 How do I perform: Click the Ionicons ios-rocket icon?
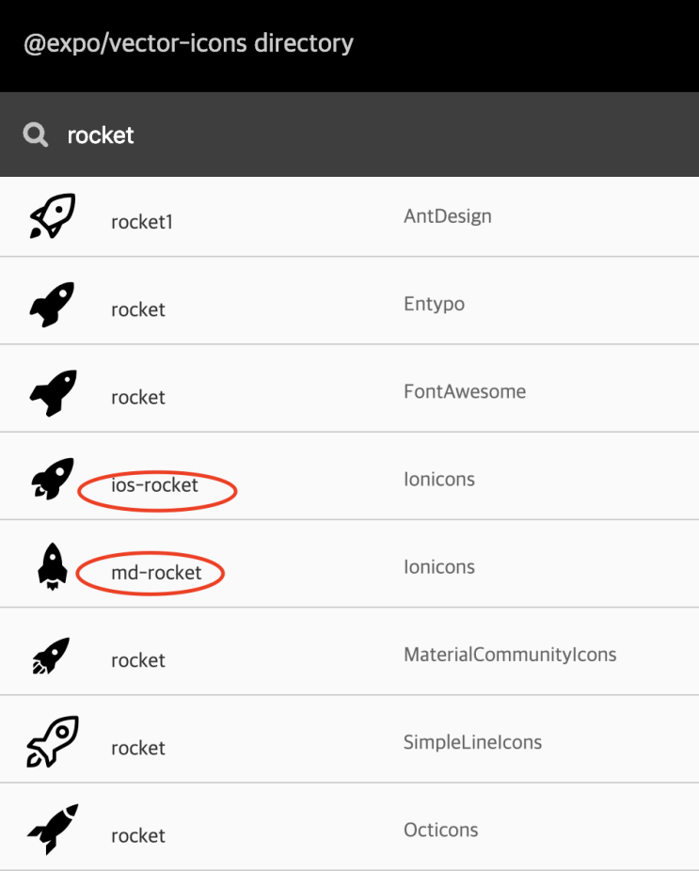(54, 478)
